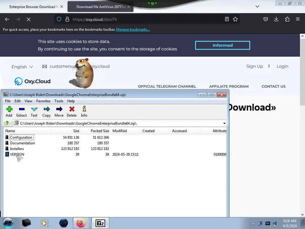305x229 pixels.
Task: Click the Firefox URL address field
Action: 148,19
